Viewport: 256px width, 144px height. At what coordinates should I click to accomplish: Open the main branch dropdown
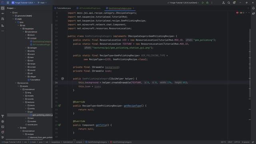(x=42, y=3)
